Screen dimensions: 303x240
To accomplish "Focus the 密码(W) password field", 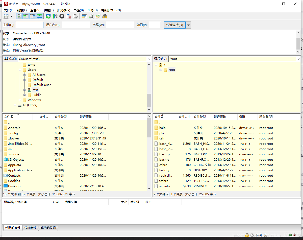I will click(x=120, y=25).
